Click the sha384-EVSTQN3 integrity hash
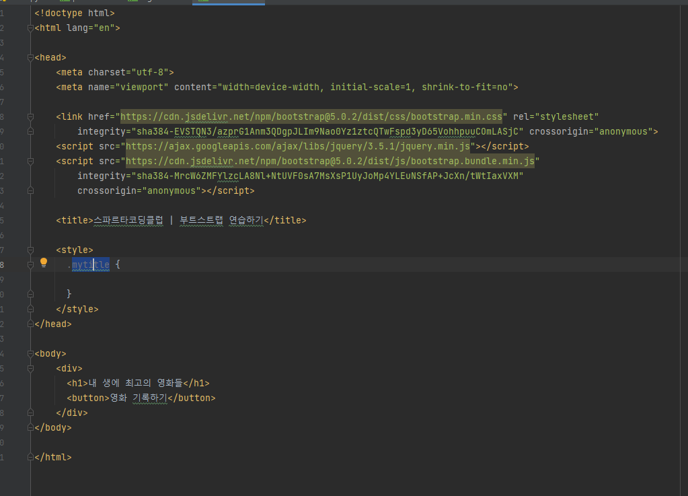 328,132
